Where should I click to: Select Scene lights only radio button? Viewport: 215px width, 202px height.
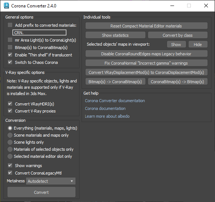10,142
